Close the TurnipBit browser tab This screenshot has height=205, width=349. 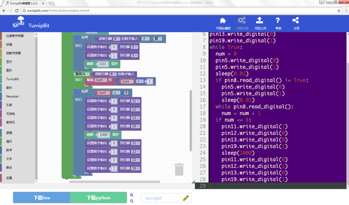pos(43,3)
